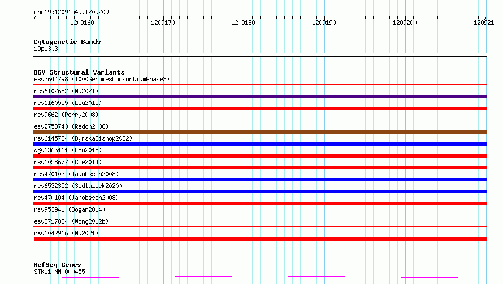Click the 19p13.3 band label

point(46,49)
